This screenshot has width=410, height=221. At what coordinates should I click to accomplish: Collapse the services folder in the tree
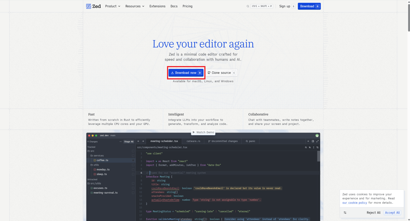[x=98, y=156]
